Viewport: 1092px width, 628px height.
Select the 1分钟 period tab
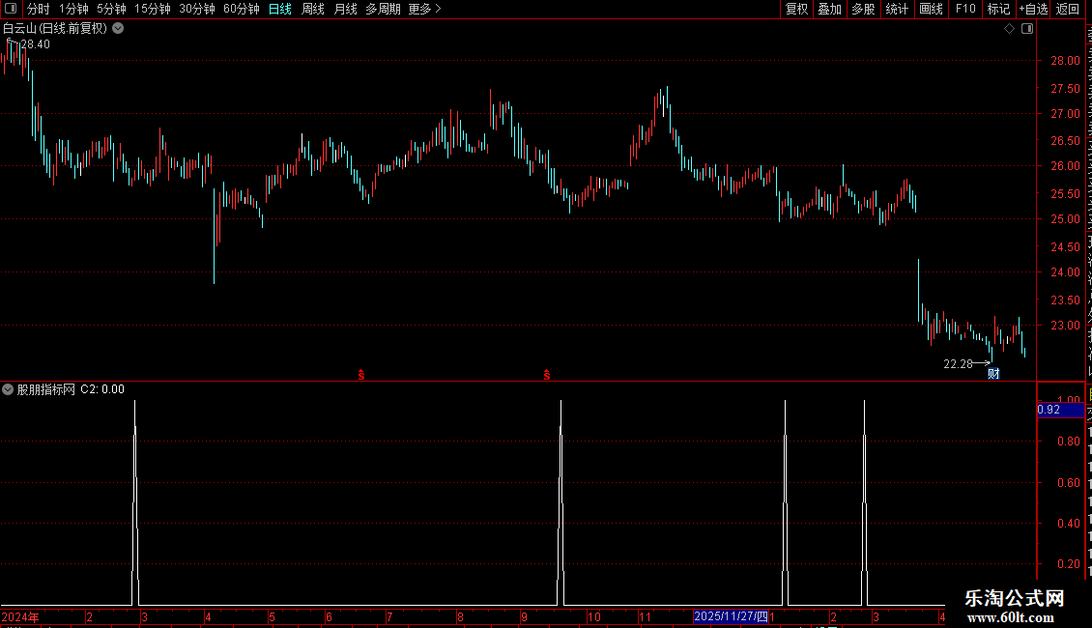[73, 9]
